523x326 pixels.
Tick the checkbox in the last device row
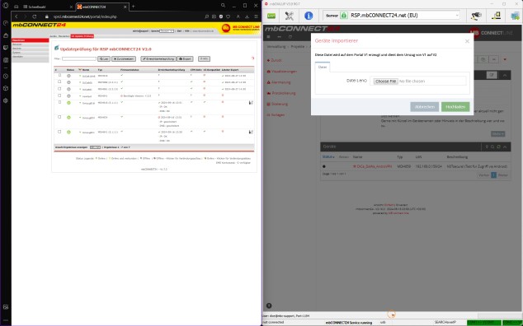tap(59, 132)
